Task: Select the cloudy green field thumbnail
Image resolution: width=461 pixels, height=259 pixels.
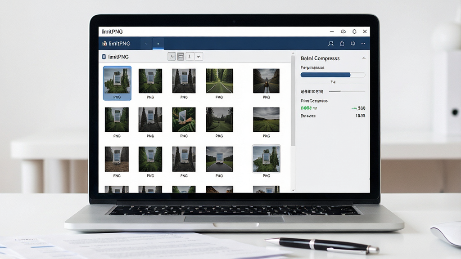Action: (267, 120)
